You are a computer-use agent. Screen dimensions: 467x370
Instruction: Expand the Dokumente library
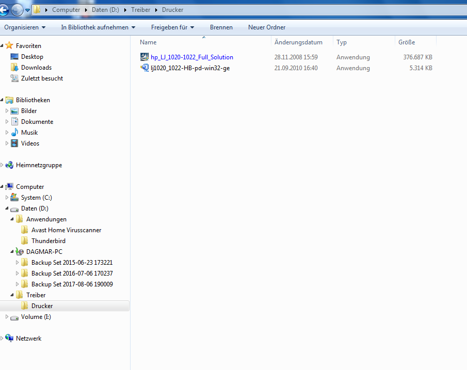[x=7, y=122]
